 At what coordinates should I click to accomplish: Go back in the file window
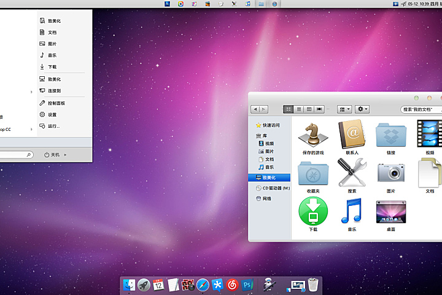(x=255, y=109)
